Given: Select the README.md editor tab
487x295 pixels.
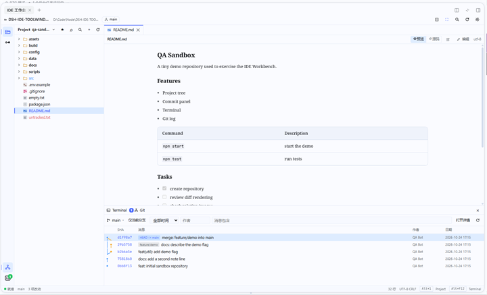Looking at the screenshot, I should (x=123, y=30).
